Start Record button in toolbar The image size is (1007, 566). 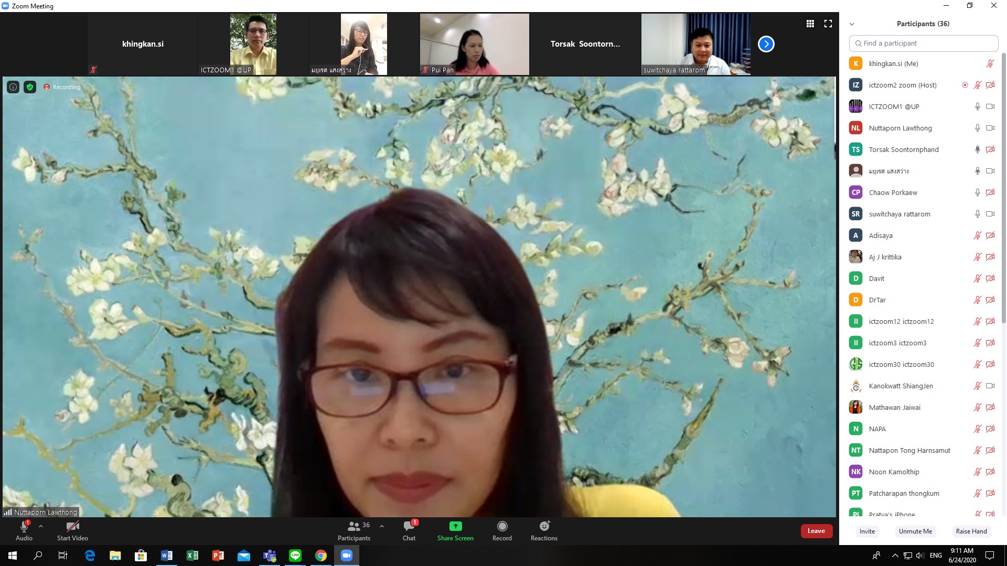pyautogui.click(x=502, y=530)
